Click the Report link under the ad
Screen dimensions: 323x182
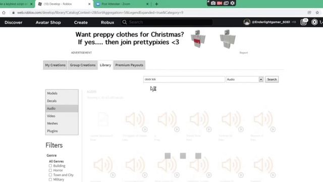tap(243, 53)
